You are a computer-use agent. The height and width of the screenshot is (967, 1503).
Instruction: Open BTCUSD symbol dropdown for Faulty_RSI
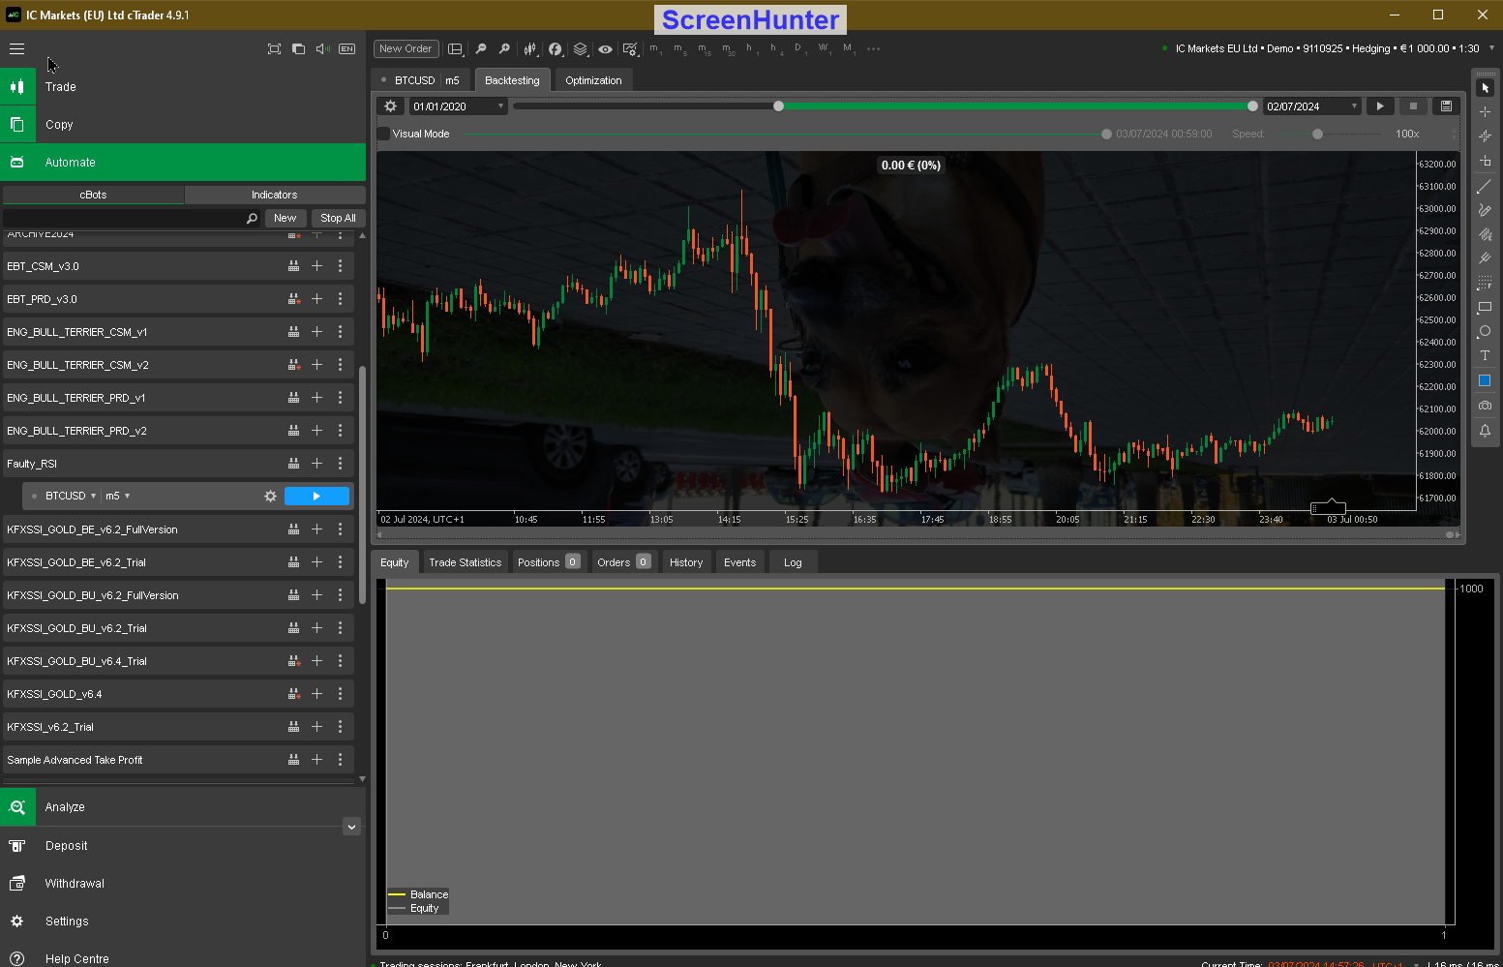click(x=71, y=496)
